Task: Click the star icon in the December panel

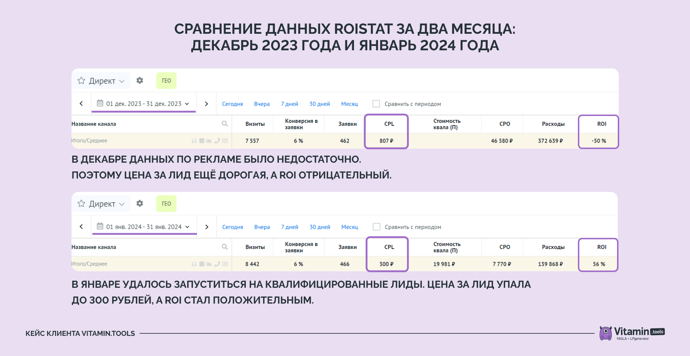Action: click(81, 80)
